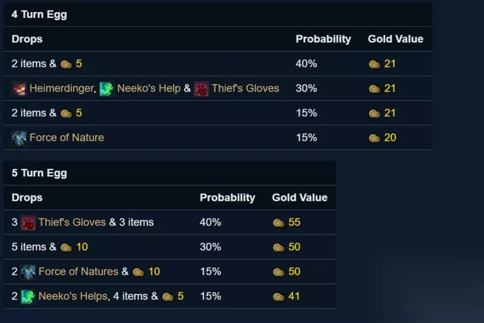Click Neeko's Help icon in 4 Turn Egg table
This screenshot has width=484, height=323.
click(106, 88)
